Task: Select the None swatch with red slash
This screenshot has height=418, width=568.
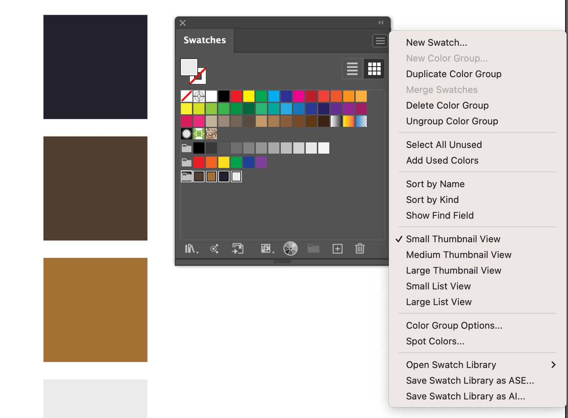Action: click(187, 96)
